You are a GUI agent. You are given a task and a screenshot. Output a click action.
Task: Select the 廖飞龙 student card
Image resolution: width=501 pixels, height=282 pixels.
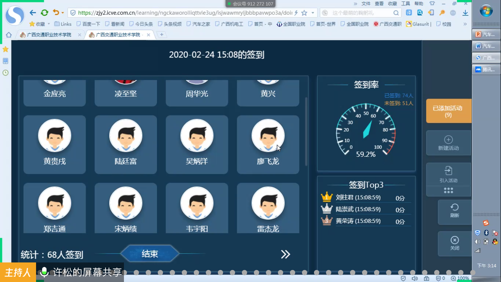(x=268, y=144)
